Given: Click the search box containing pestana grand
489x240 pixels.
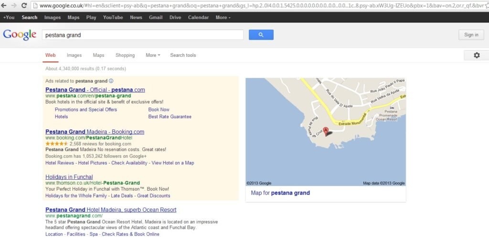Looking at the screenshot, I should click(x=142, y=35).
